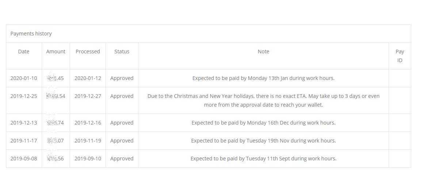The width and height of the screenshot is (424, 179).
Task: Select the 2019-12-13 date cell
Action: tap(24, 123)
